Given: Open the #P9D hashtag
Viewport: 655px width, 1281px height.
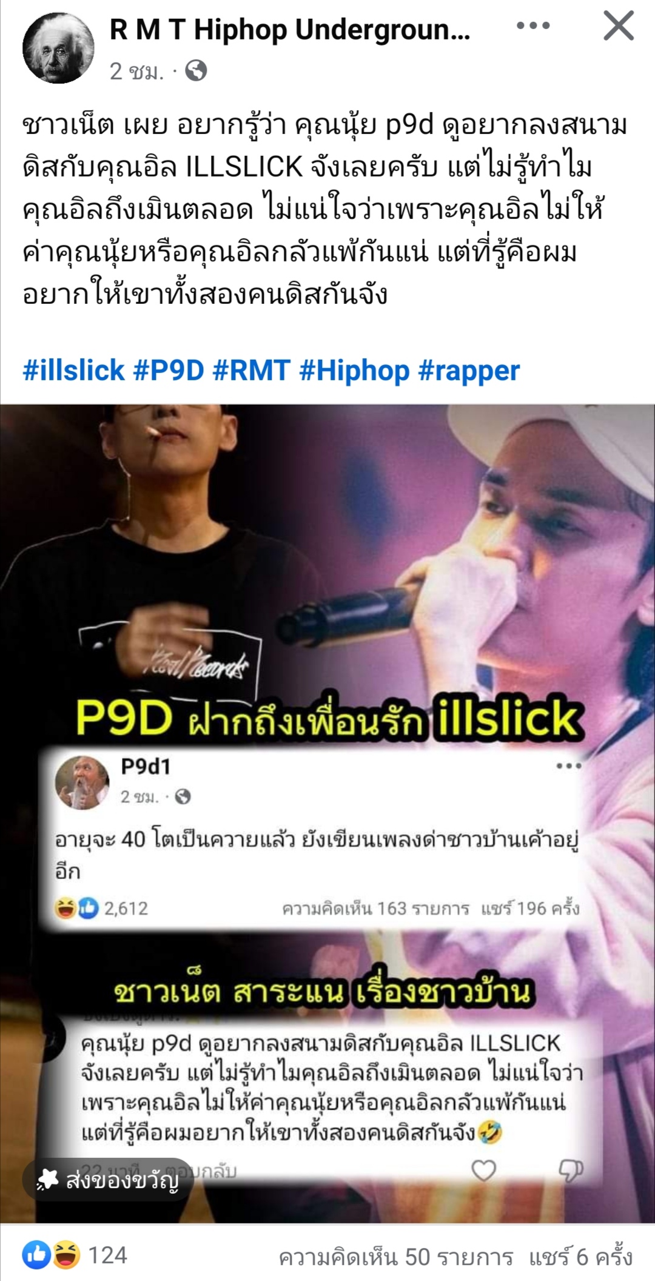Looking at the screenshot, I should (x=169, y=371).
